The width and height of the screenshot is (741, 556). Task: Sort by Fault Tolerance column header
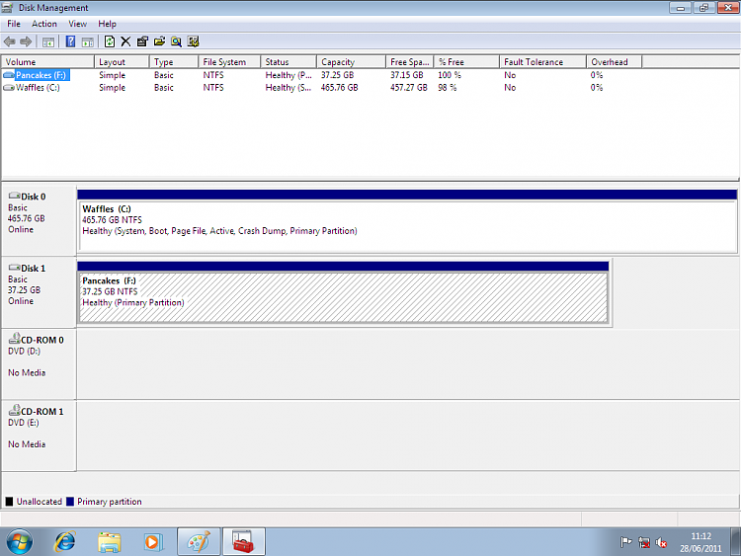[543, 62]
